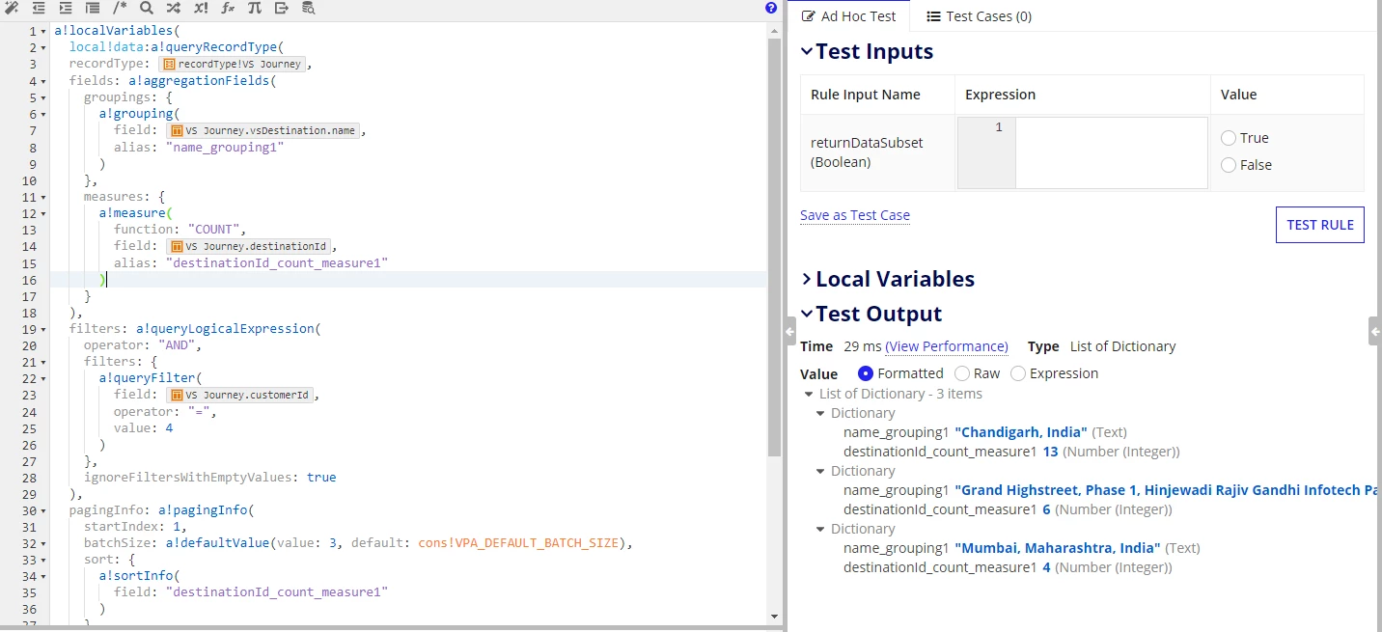Collapse the Grand Highstreet dictionary node
Screen dimensions: 1382x632
(820, 471)
